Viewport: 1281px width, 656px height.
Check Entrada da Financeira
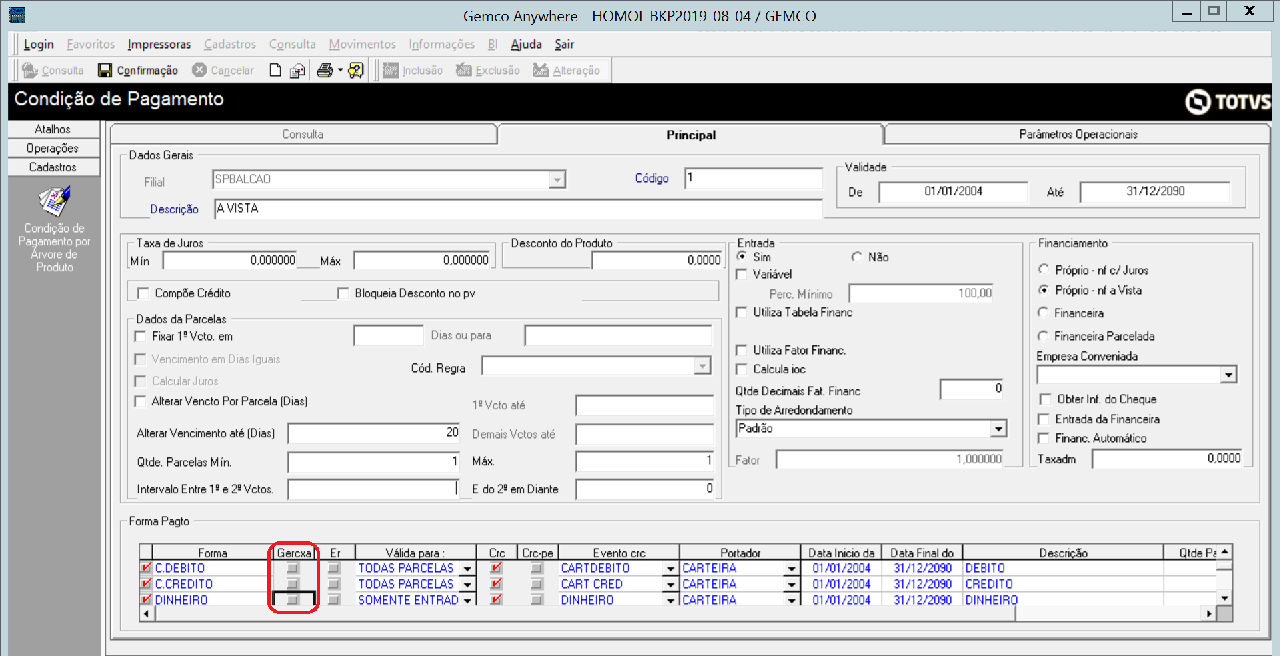click(1044, 419)
